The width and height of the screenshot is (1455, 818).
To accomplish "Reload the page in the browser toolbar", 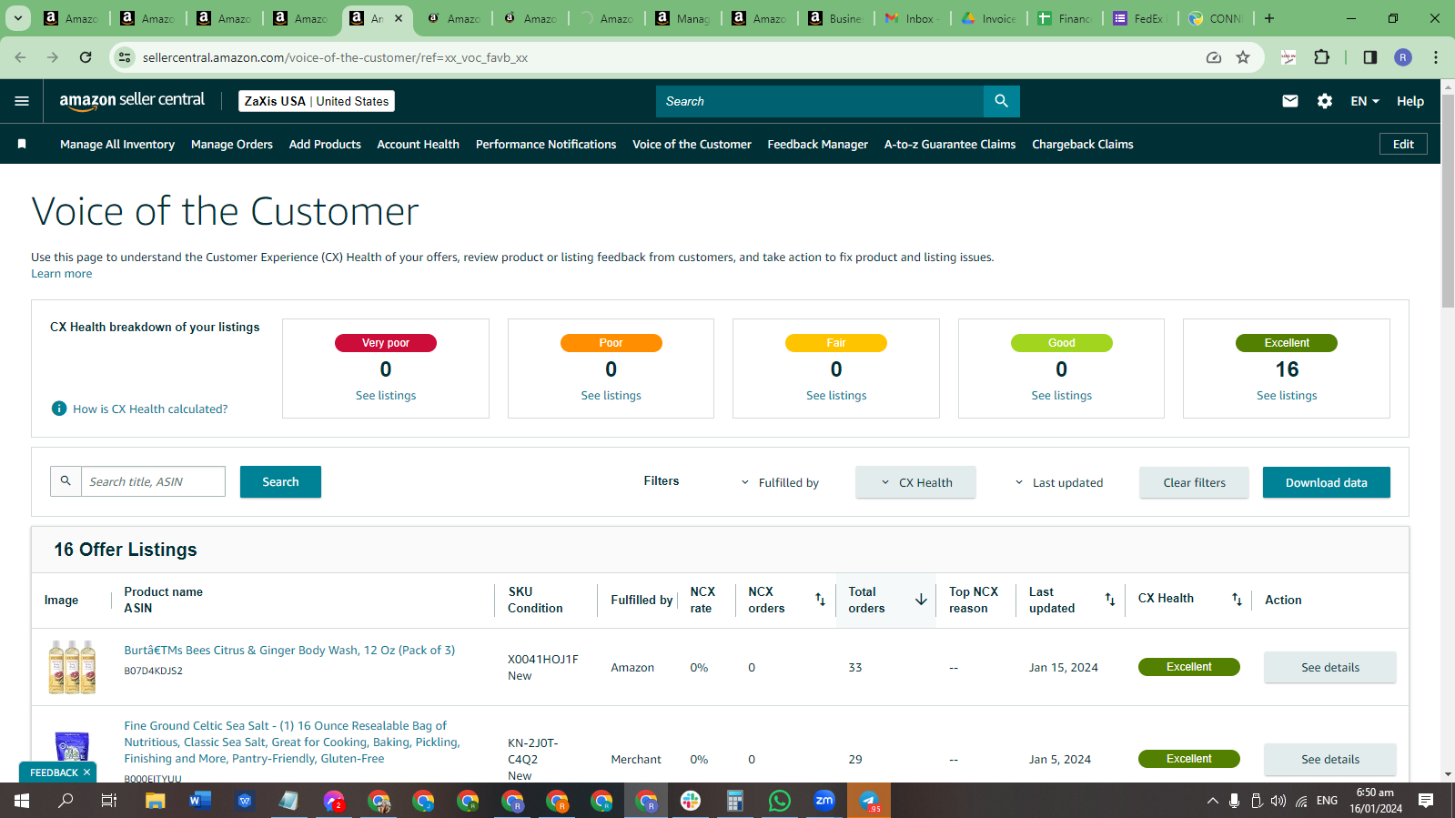I will coord(86,57).
